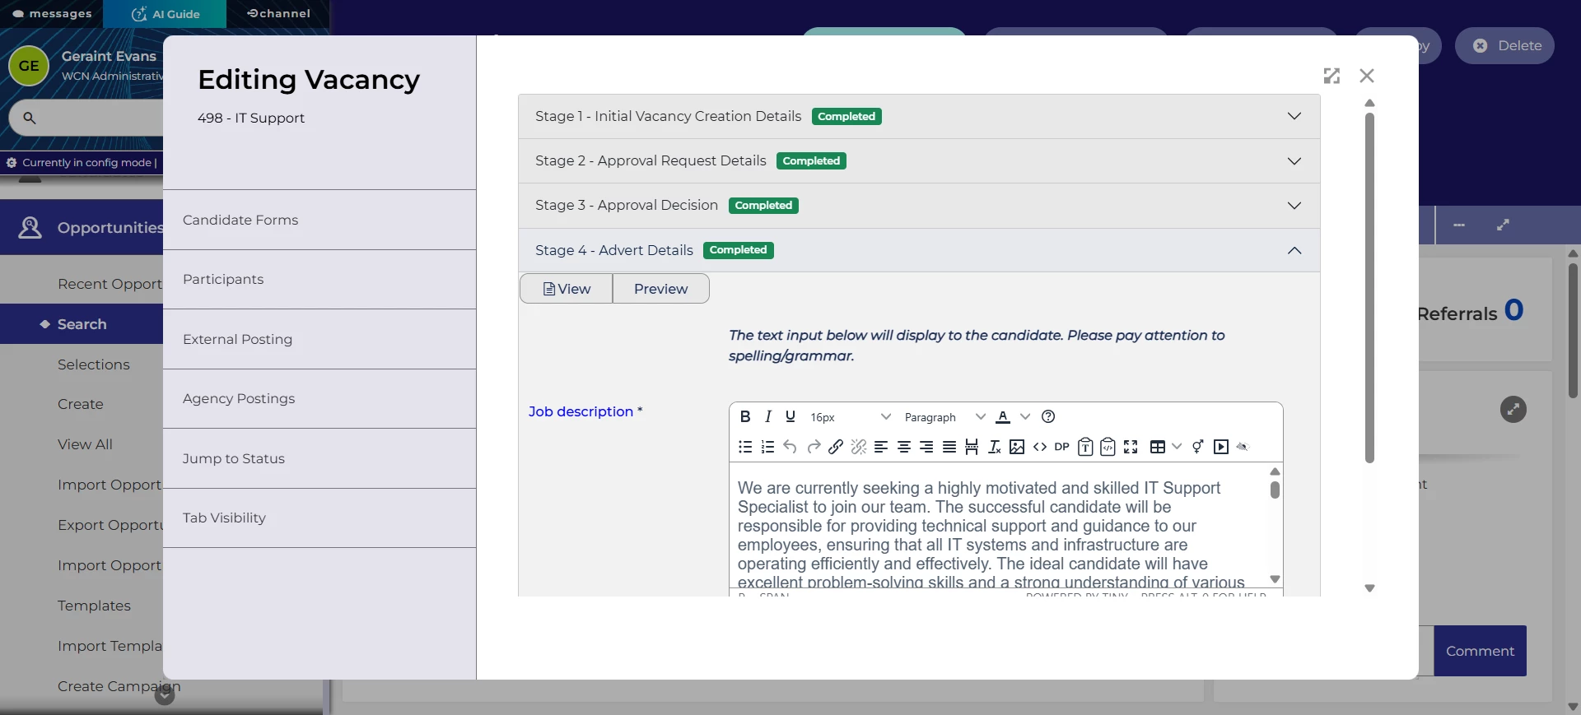Image resolution: width=1581 pixels, height=715 pixels.
Task: Expand Stage 3 - Approval Decision
Action: (919, 206)
